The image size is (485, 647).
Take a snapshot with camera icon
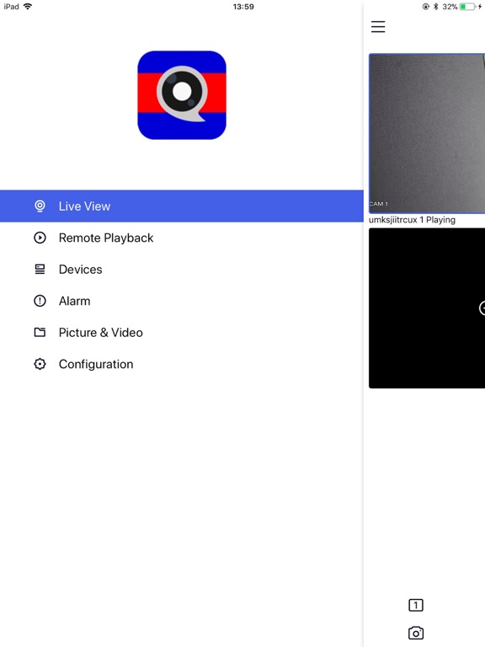point(416,633)
